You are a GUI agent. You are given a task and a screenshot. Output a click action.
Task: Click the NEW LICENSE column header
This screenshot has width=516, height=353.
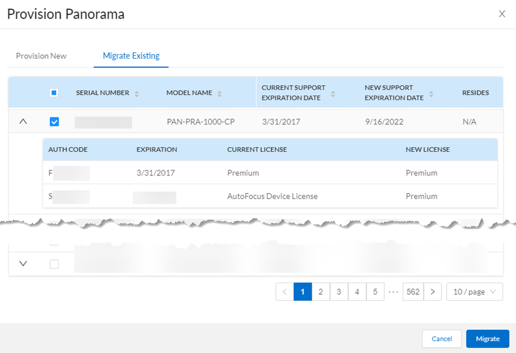coord(428,150)
